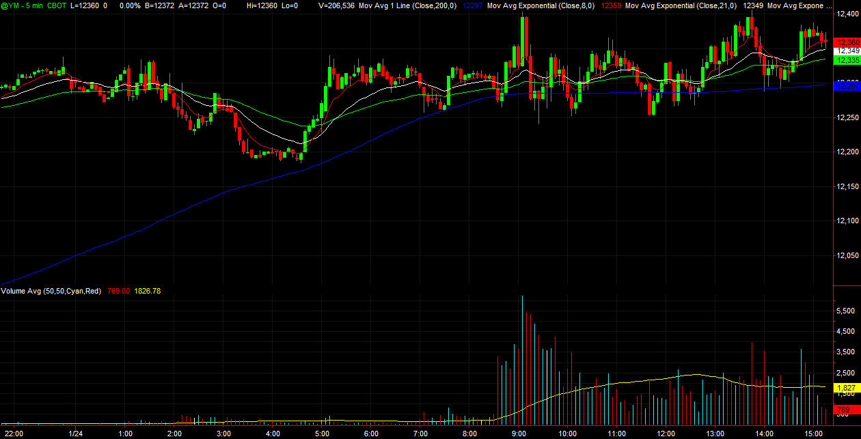Click the yellow volume average value 1826.78
The height and width of the screenshot is (439, 861).
coord(148,291)
